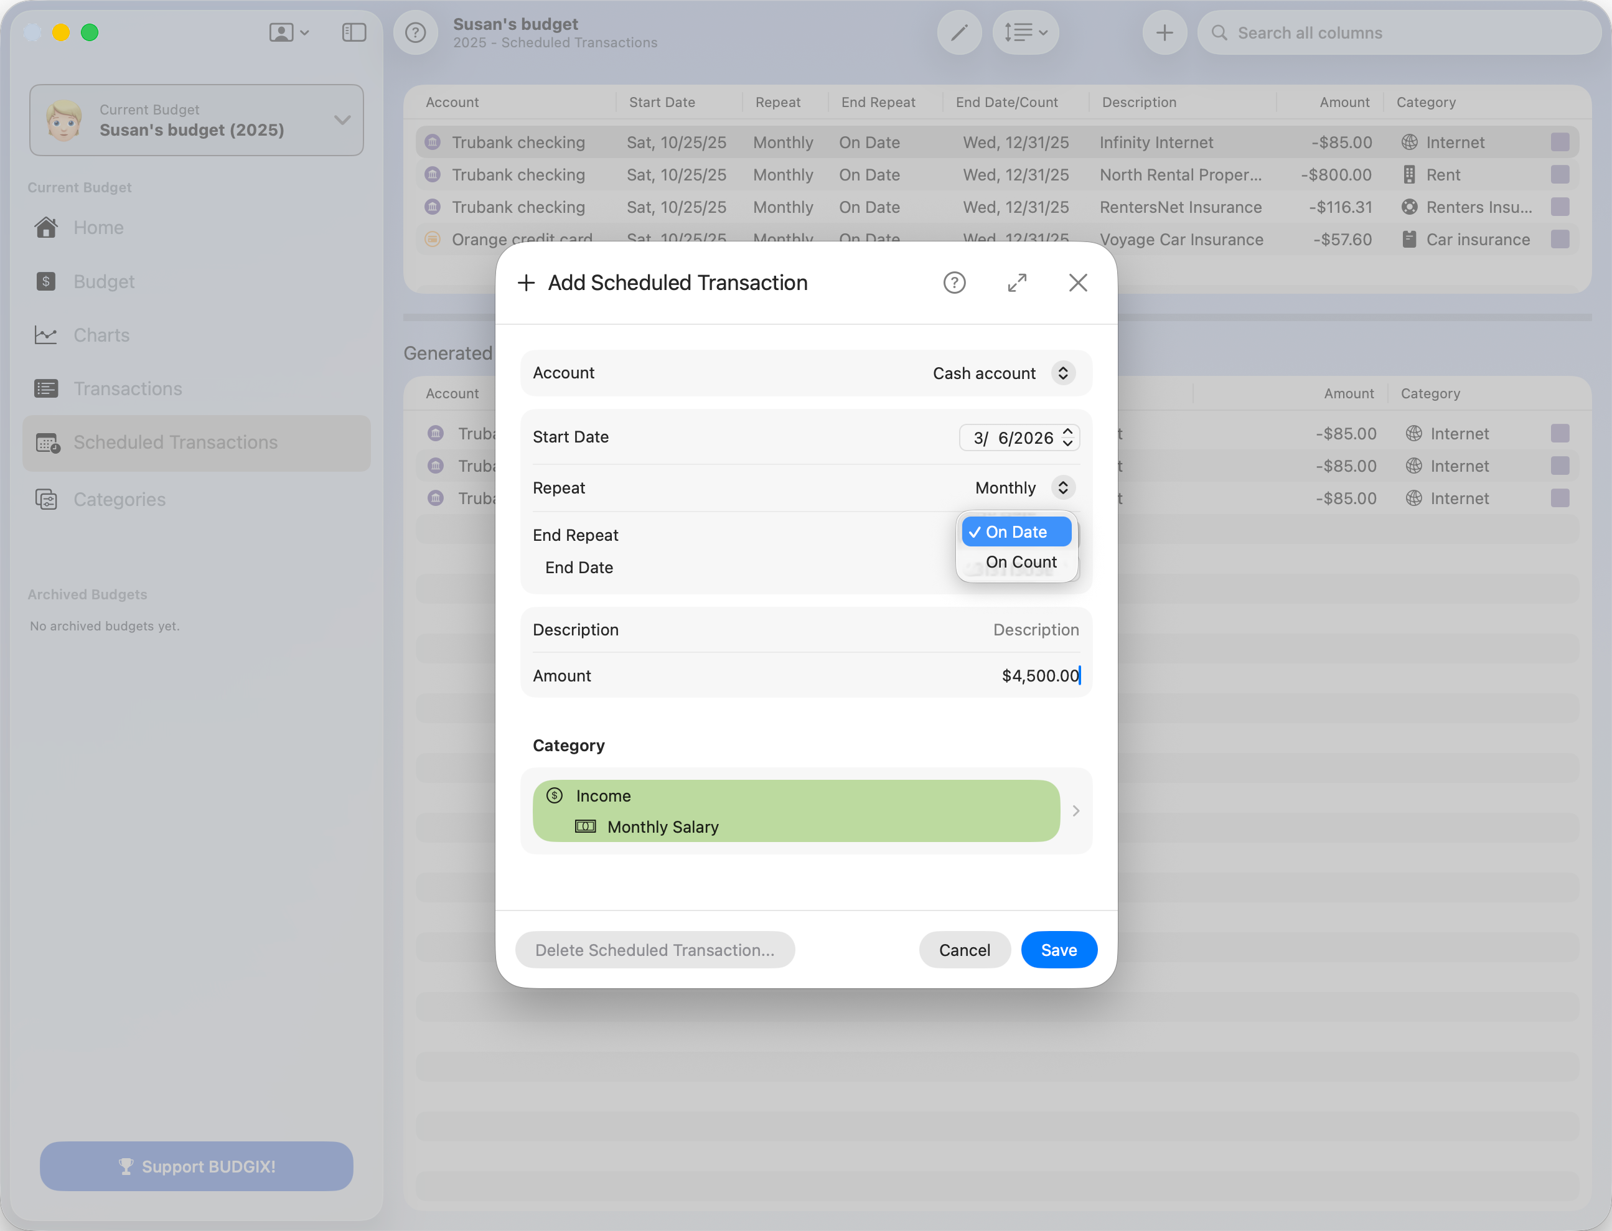Open the Charts view
Image resolution: width=1612 pixels, height=1231 pixels.
click(101, 335)
